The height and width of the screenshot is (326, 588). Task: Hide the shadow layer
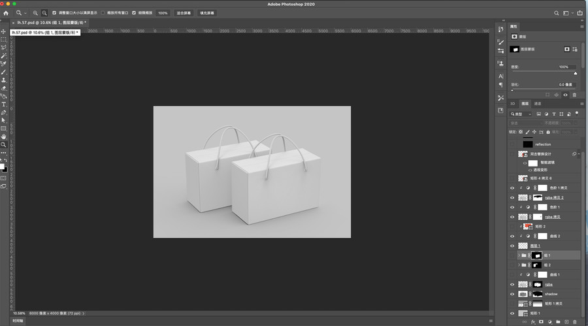pos(512,294)
